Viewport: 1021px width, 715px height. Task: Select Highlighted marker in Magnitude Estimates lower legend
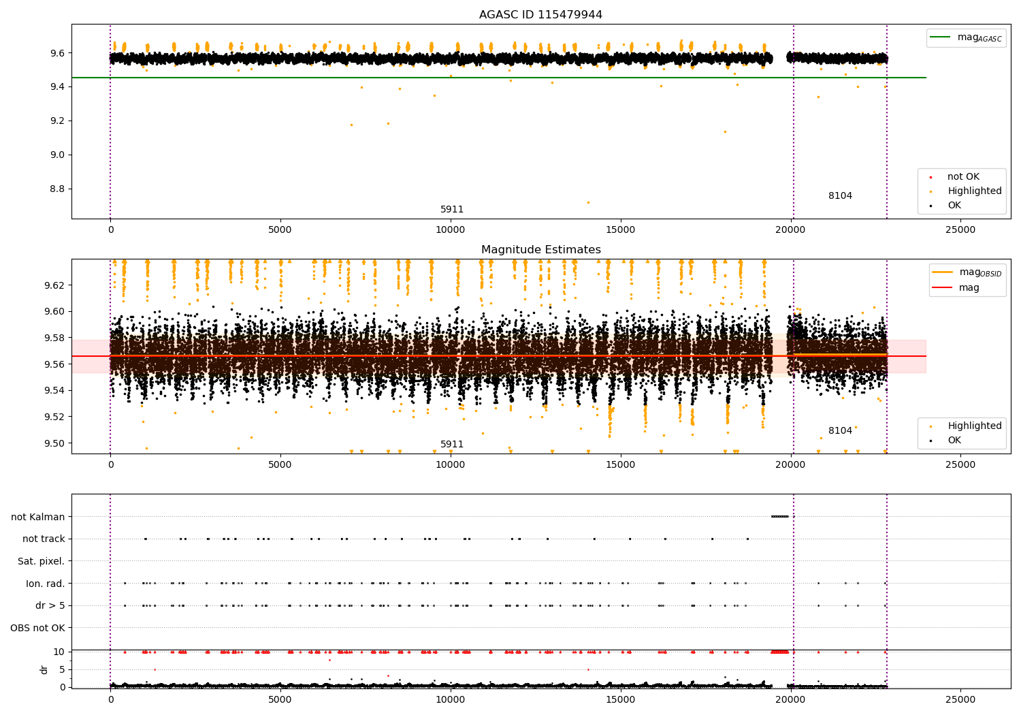[x=930, y=426]
